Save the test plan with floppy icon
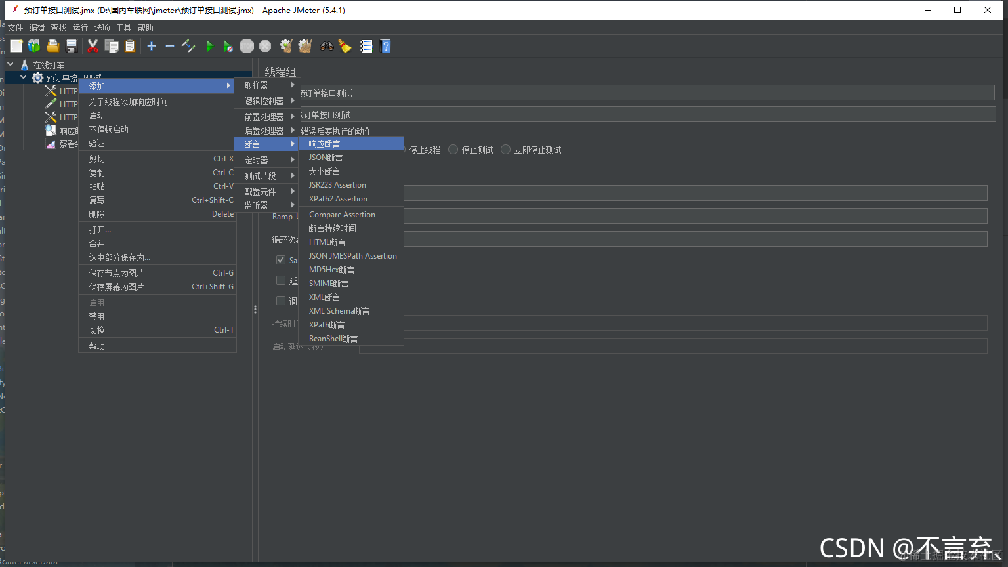The width and height of the screenshot is (1008, 567). (72, 46)
